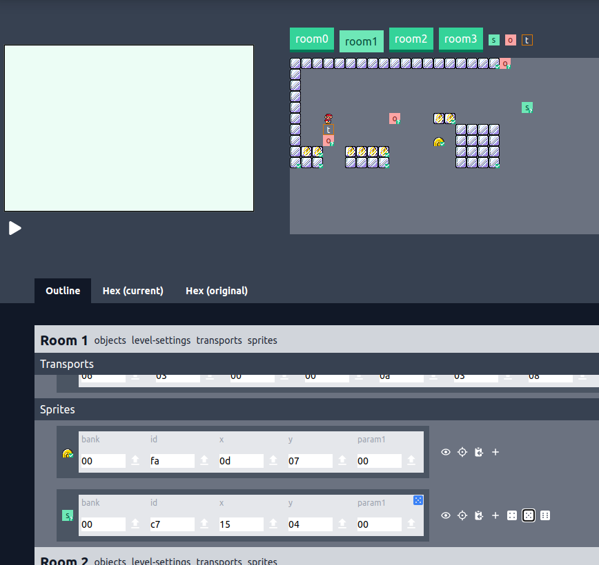Screen dimensions: 599x565
Task: Select the pink 'o' marker below the 't' marker
Action: [328, 141]
